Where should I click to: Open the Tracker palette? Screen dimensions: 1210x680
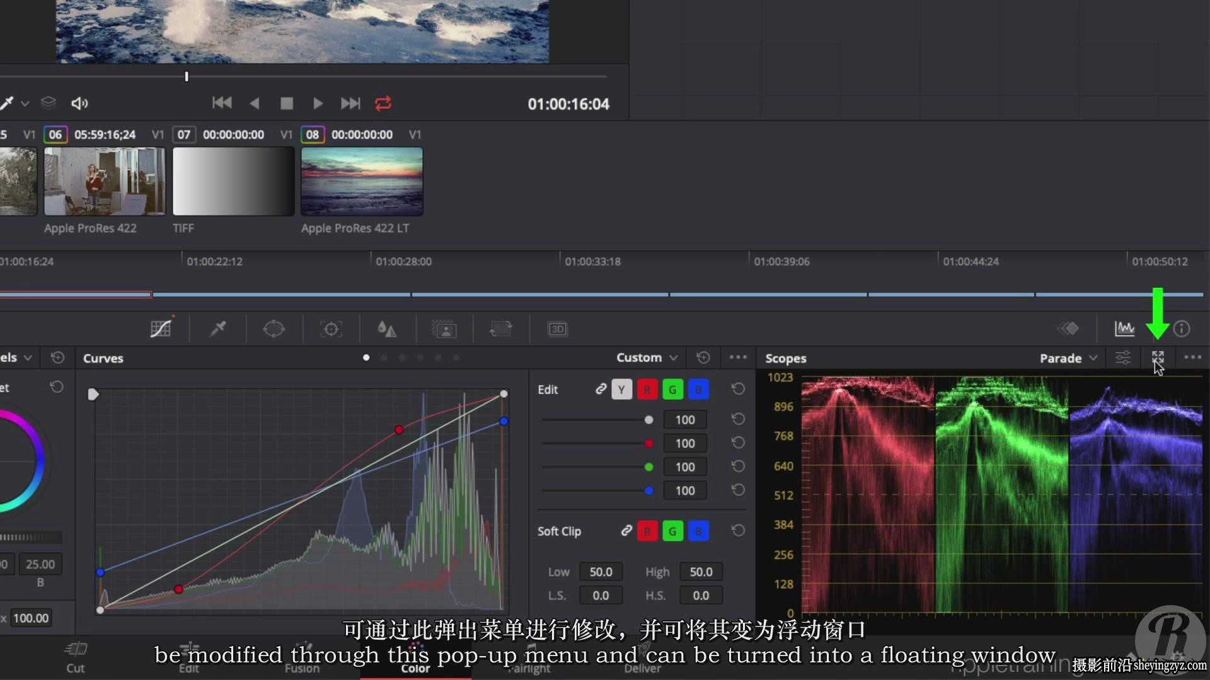coord(331,329)
